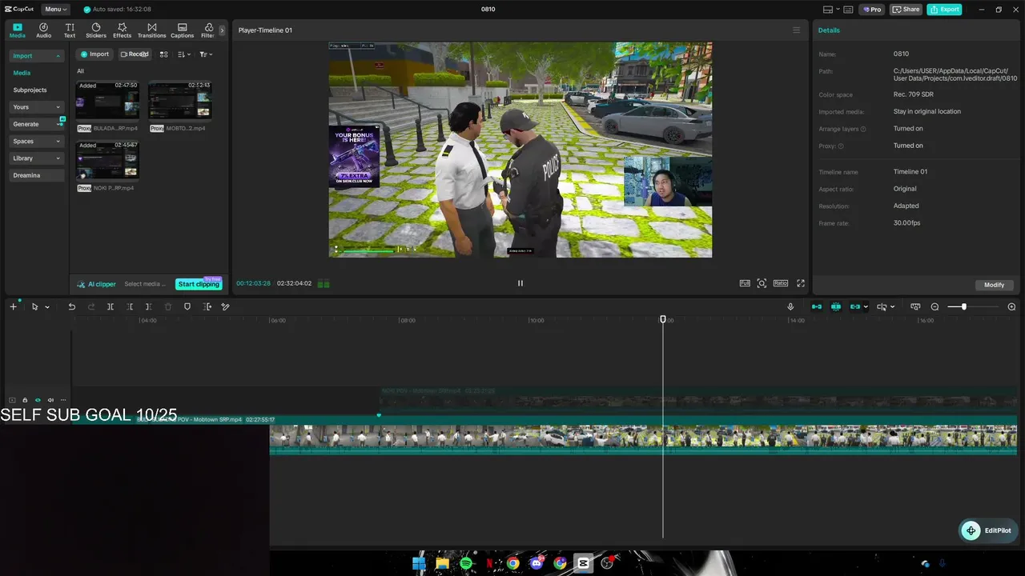1025x576 pixels.
Task: Open the Audio tab
Action: [x=43, y=30]
